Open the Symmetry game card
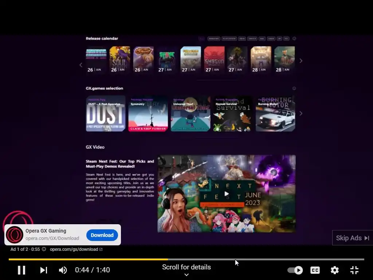 pyautogui.click(x=148, y=114)
